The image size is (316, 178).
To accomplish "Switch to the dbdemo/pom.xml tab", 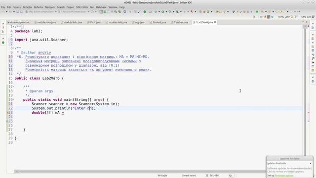I will coord(18,22).
